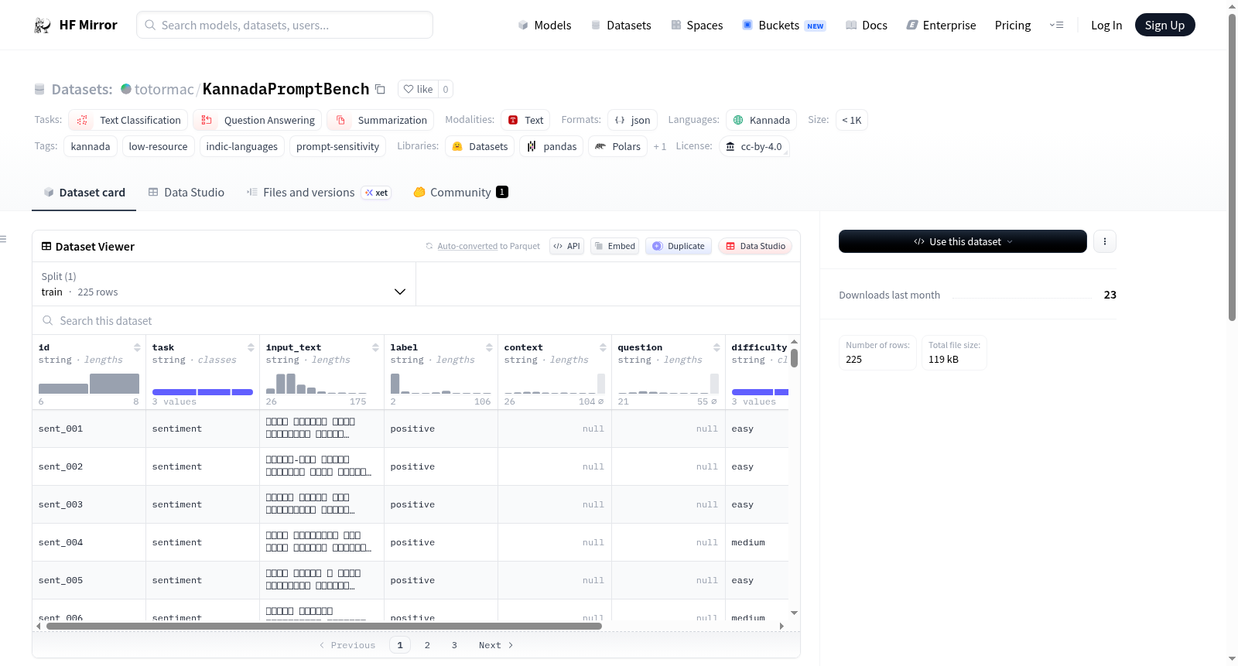Sort the question column
This screenshot has height=666, width=1238.
(716, 347)
